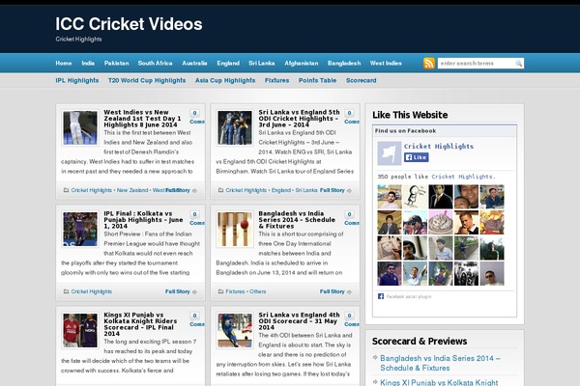580x386 pixels.
Task: Go to IPL Highlights
Action: click(77, 80)
